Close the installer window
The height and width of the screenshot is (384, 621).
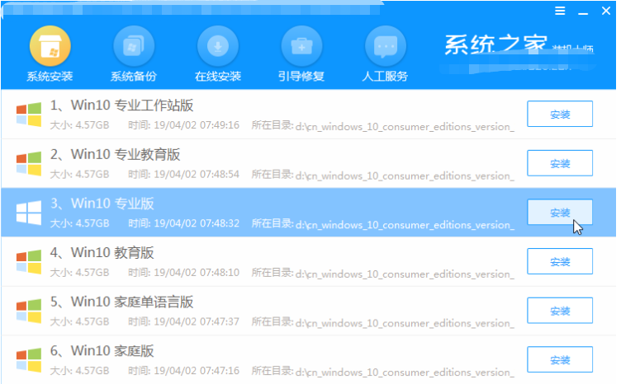[x=603, y=12]
